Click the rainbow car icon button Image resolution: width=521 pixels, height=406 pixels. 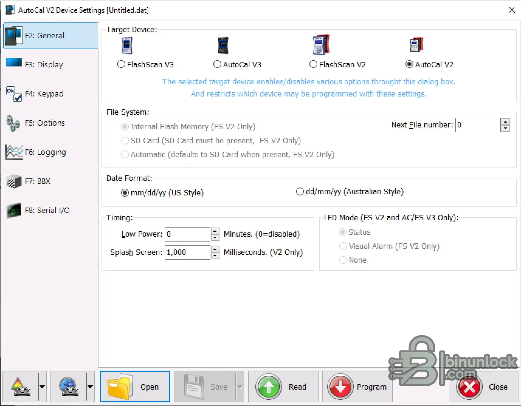20,386
